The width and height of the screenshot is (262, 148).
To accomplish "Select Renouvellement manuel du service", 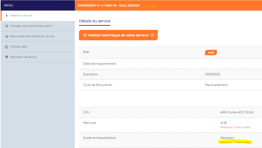I will (38, 36).
